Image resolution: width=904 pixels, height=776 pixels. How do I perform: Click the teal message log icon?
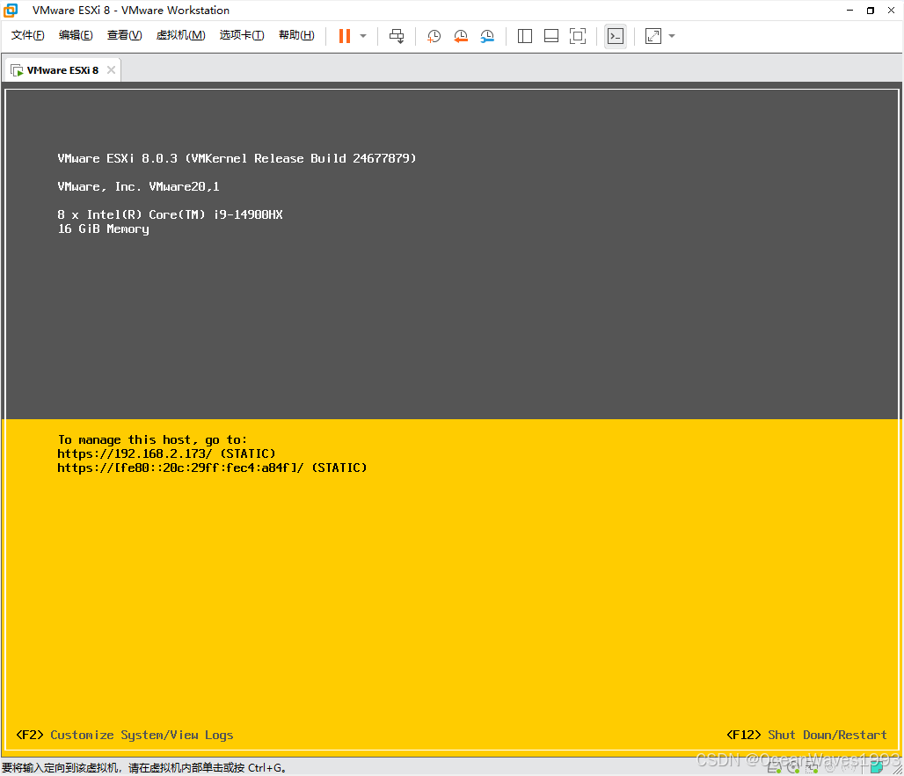click(x=877, y=767)
